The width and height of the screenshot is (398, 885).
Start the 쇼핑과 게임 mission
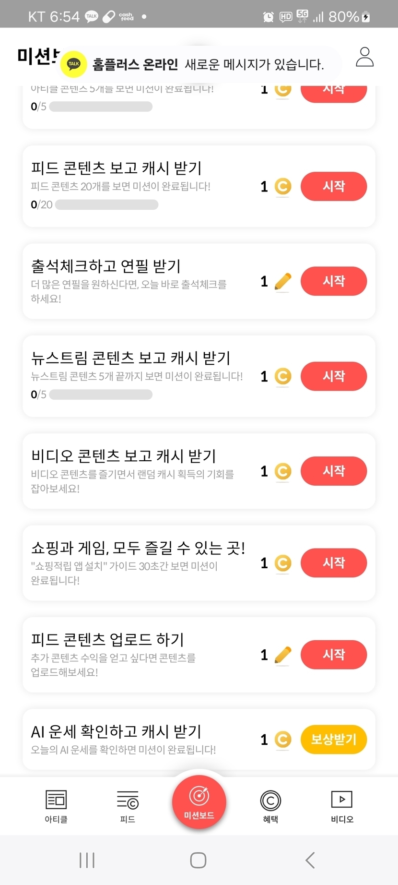coord(333,562)
